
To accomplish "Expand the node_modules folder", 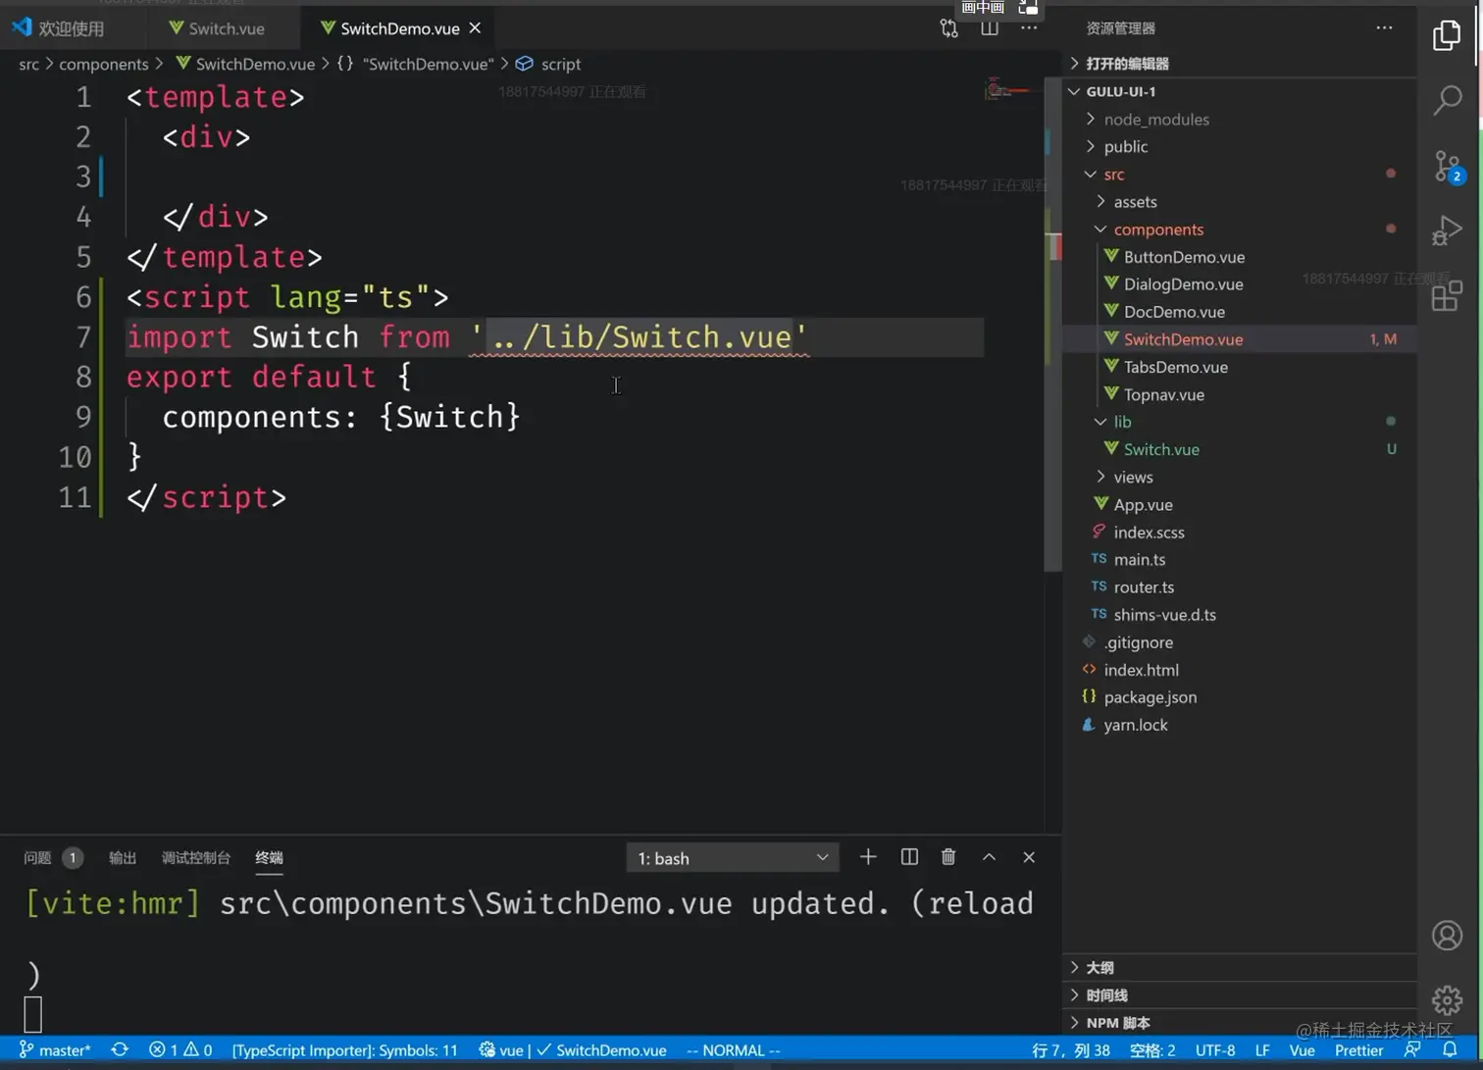I will 1155,120.
